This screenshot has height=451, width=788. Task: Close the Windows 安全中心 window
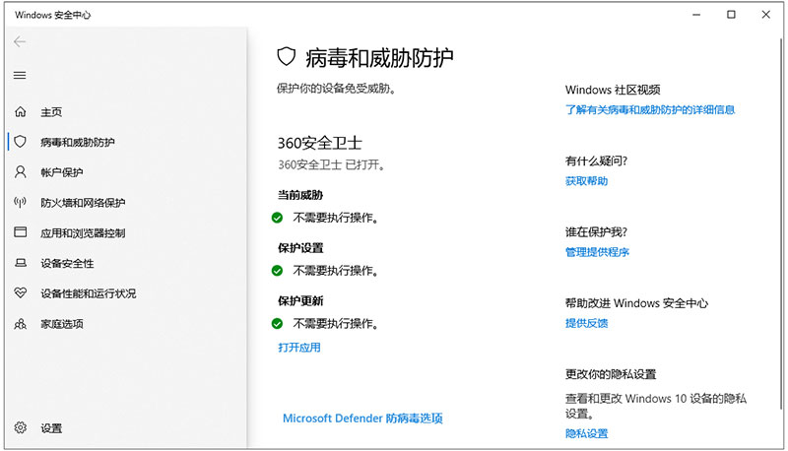click(x=766, y=15)
